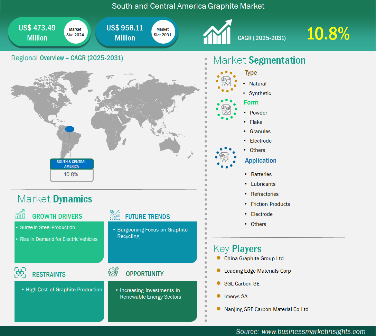Screen dimensions: 376x336
Task: Select the Natural type option
Action: point(257,83)
